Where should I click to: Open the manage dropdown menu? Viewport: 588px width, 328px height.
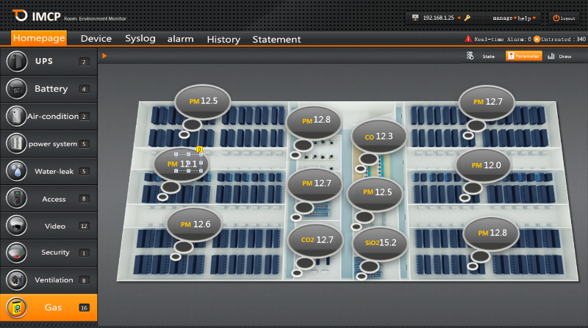coord(505,18)
